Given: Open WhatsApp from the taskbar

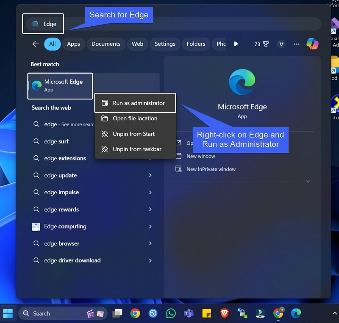Looking at the screenshot, I should (x=171, y=313).
